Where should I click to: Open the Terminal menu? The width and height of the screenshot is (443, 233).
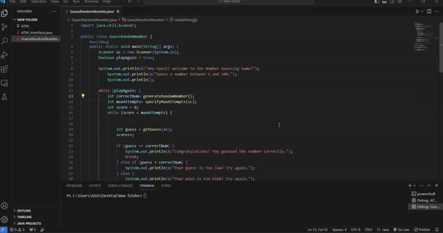click(91, 2)
